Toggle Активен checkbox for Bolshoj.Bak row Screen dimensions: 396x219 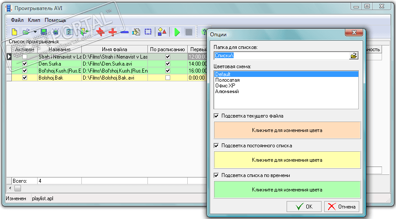(x=25, y=78)
